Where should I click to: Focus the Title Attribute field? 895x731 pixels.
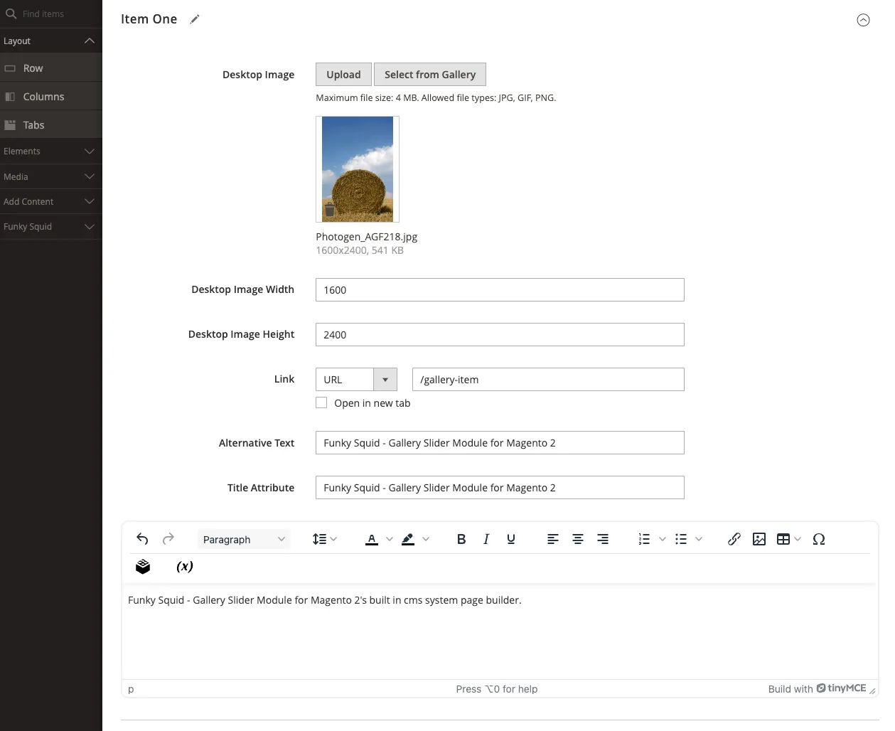click(x=500, y=487)
